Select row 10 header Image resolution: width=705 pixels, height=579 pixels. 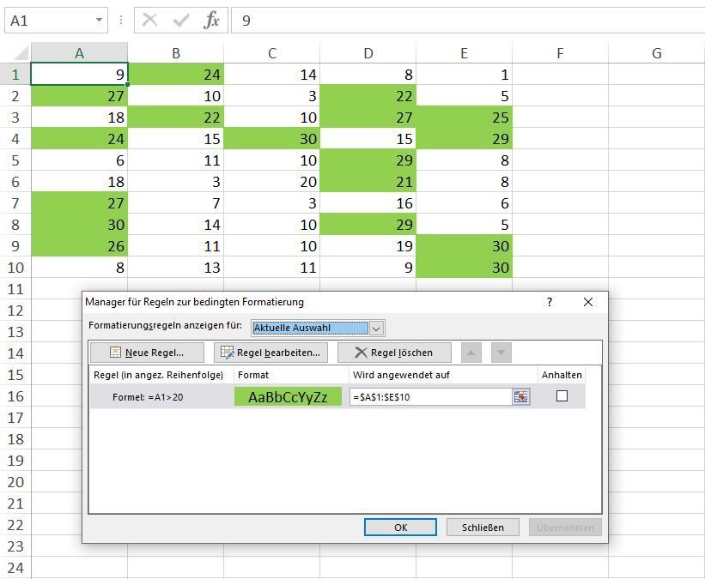pos(15,268)
